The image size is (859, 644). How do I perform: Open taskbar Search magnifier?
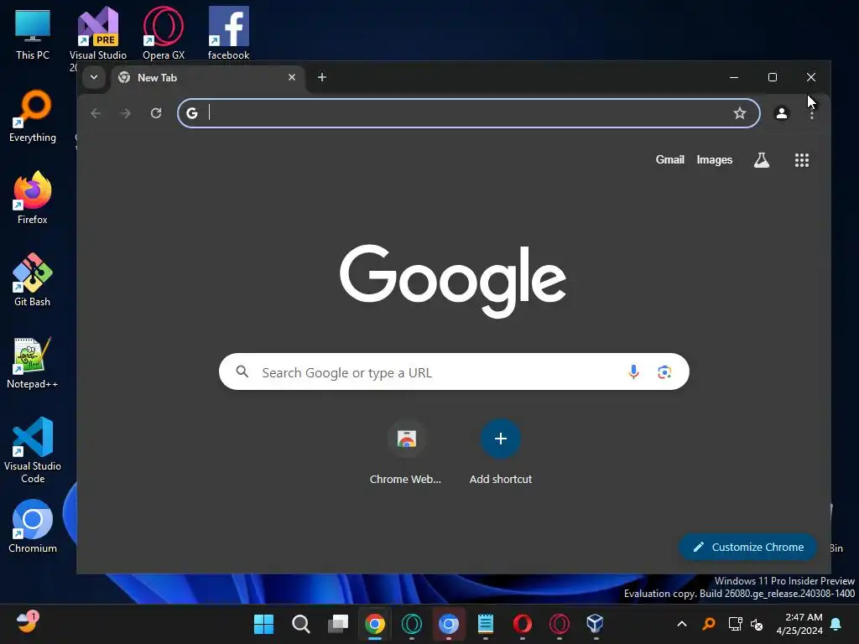coord(301,624)
